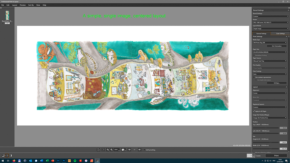Open the Preview menu

click(23, 5)
